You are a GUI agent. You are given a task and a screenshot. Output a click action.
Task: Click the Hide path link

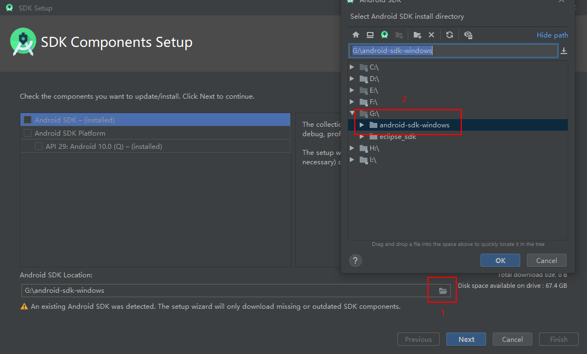(552, 35)
